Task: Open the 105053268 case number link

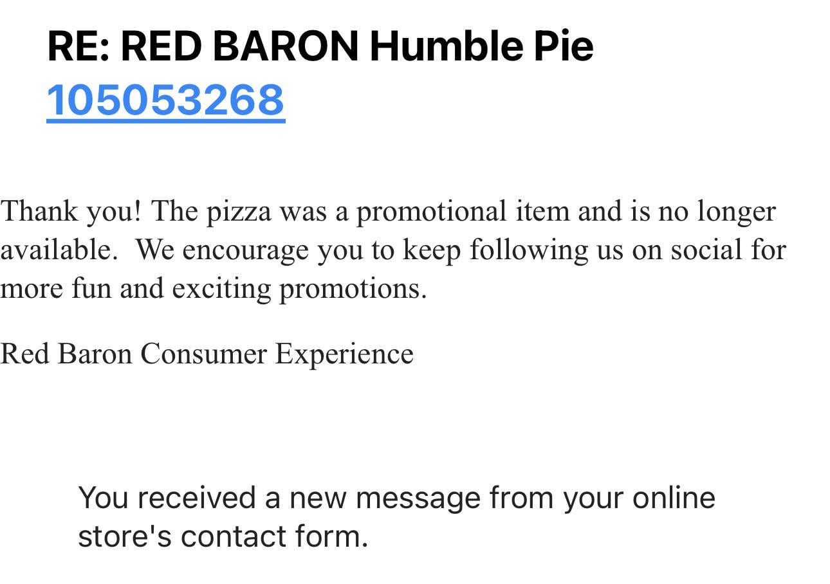Action: click(x=165, y=100)
